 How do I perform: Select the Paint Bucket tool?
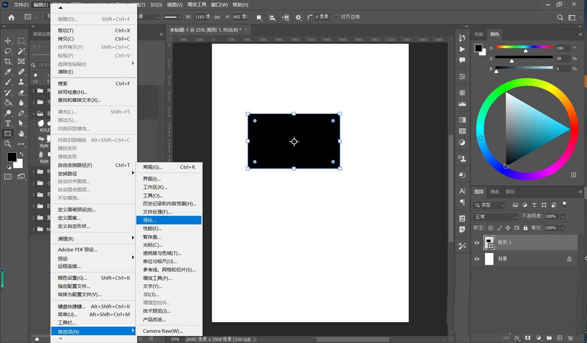click(x=8, y=103)
